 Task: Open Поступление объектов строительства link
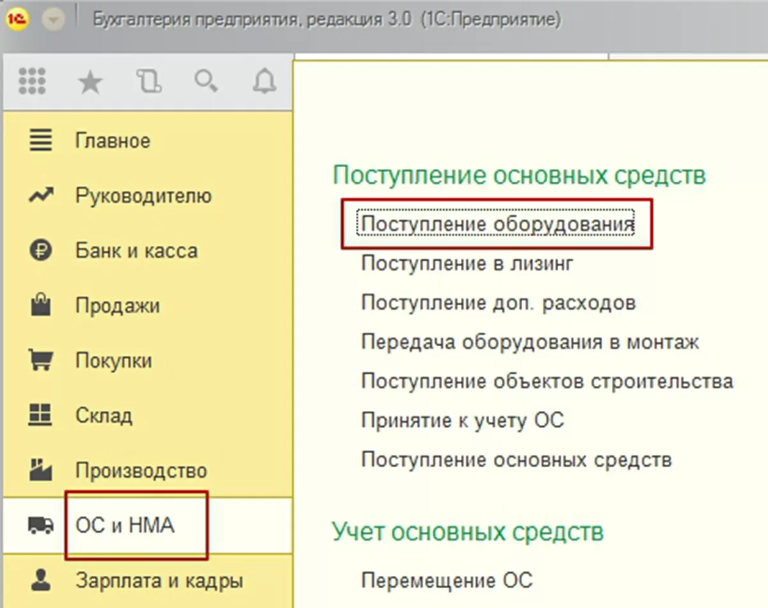click(547, 381)
